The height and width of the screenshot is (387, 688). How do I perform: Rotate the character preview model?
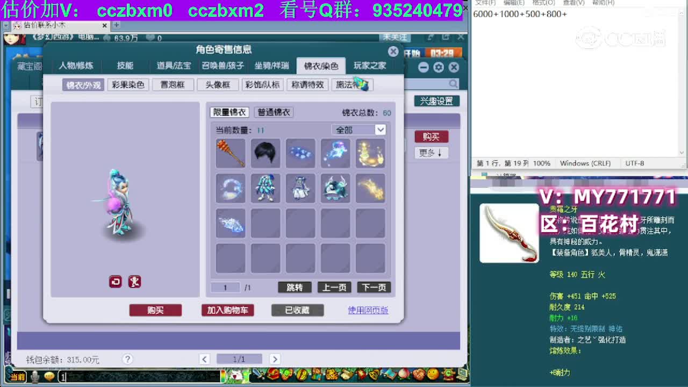coord(116,282)
